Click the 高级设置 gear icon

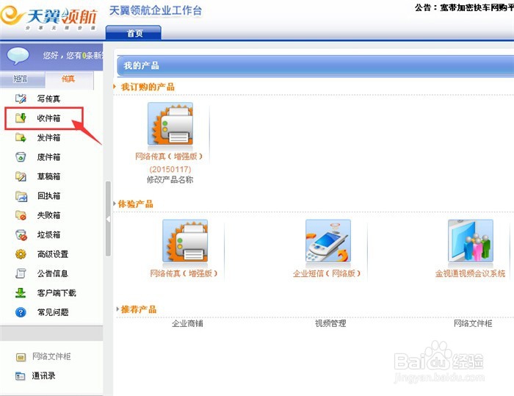pyautogui.click(x=21, y=254)
